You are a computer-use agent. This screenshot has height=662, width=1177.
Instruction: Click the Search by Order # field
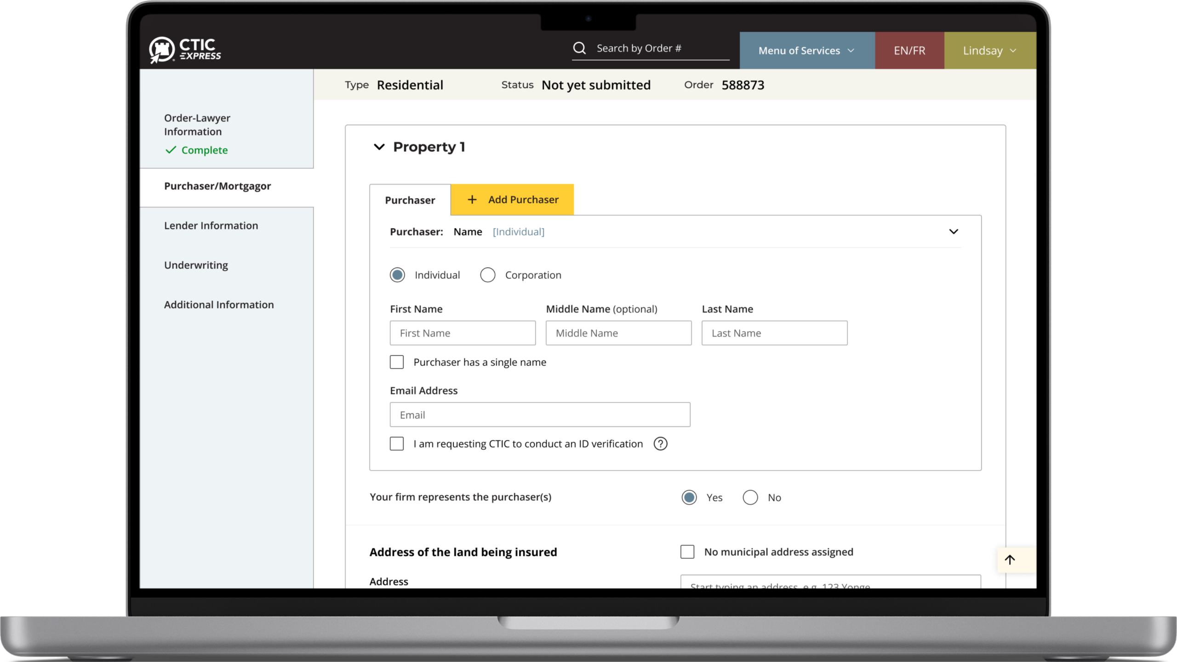click(x=660, y=48)
